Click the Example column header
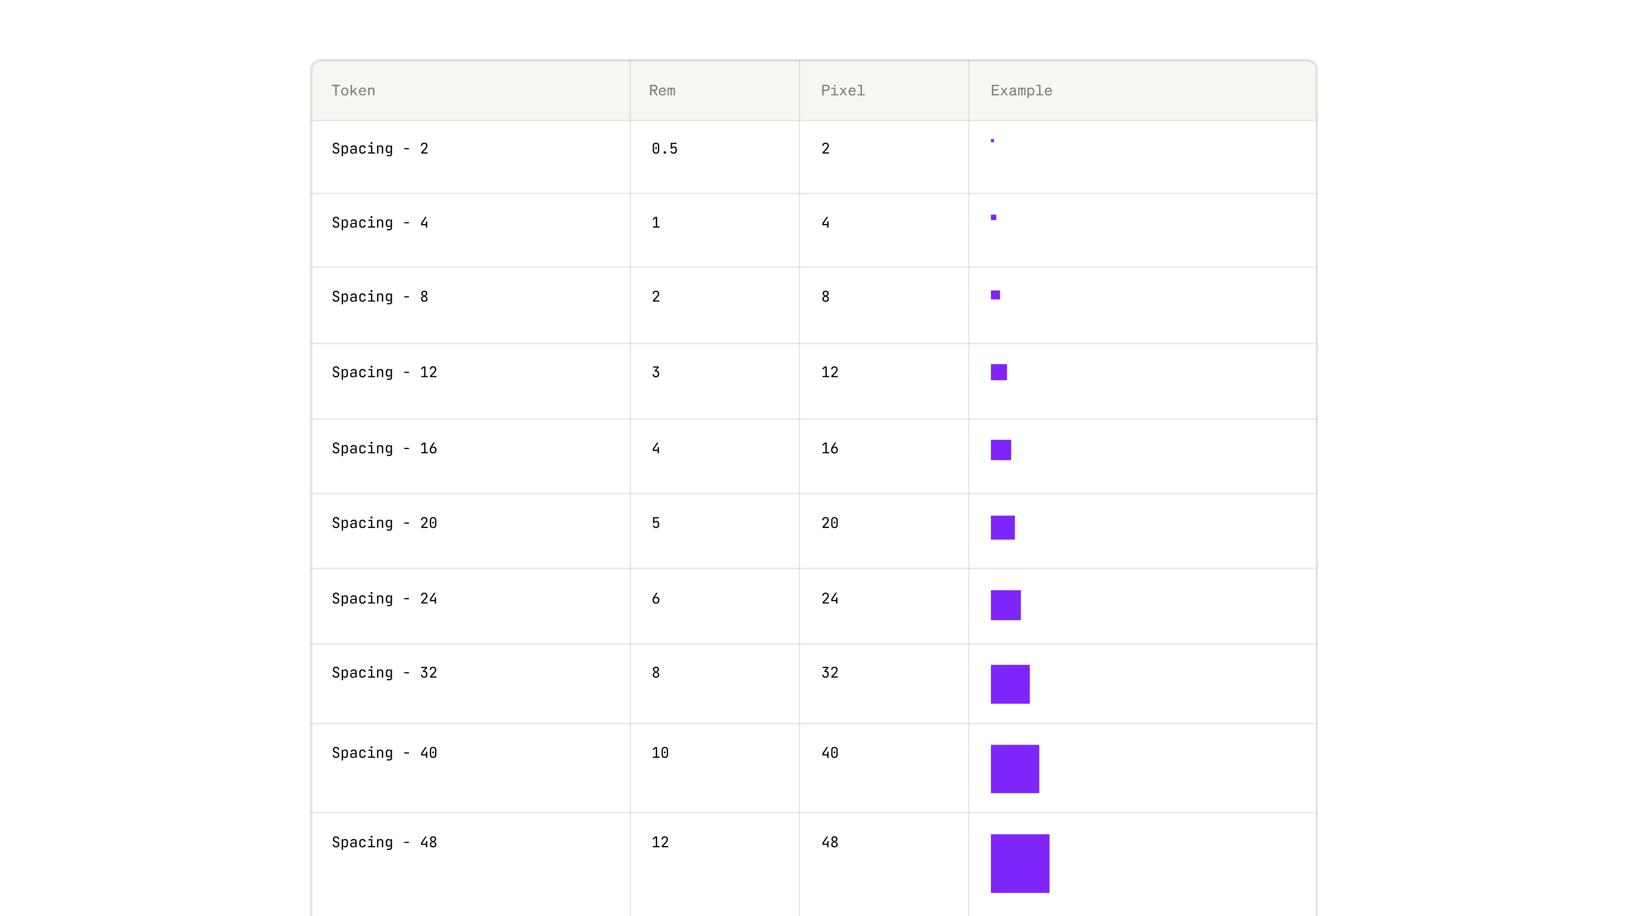1628x916 pixels. [x=1020, y=90]
